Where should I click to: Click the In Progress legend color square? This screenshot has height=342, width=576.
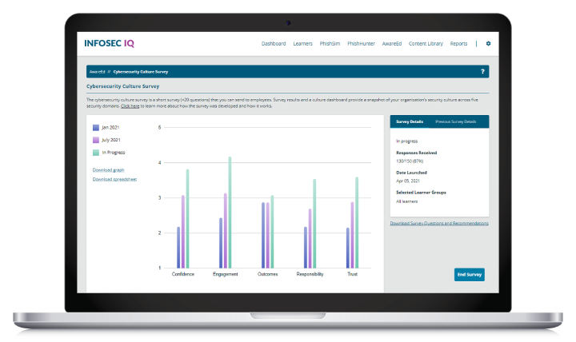click(95, 152)
